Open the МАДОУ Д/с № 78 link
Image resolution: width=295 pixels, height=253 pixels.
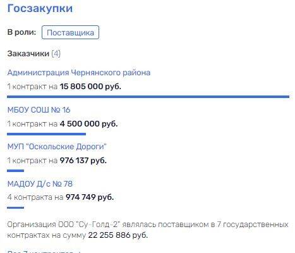[x=40, y=183]
